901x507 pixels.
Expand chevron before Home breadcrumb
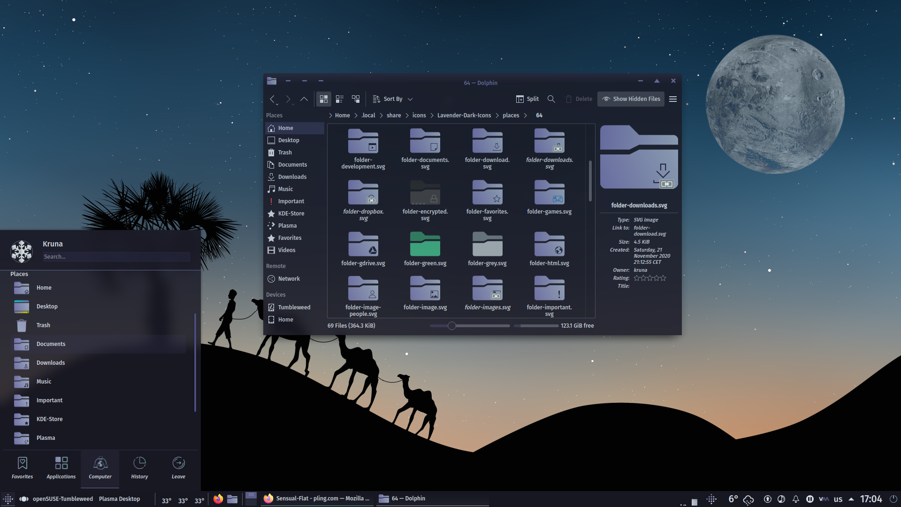point(330,115)
